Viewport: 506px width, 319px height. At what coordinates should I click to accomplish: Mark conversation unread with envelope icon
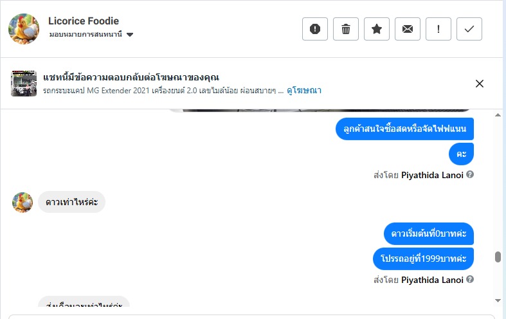(x=408, y=29)
